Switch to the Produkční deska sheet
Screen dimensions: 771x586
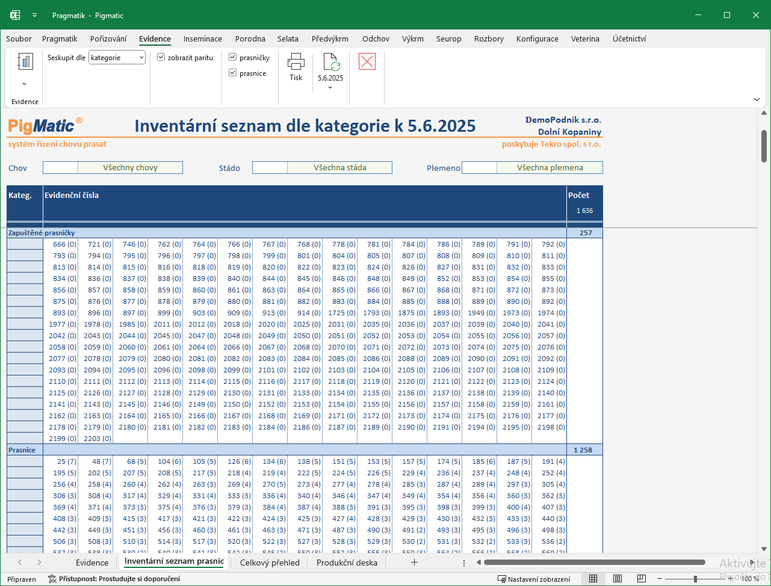pos(347,563)
